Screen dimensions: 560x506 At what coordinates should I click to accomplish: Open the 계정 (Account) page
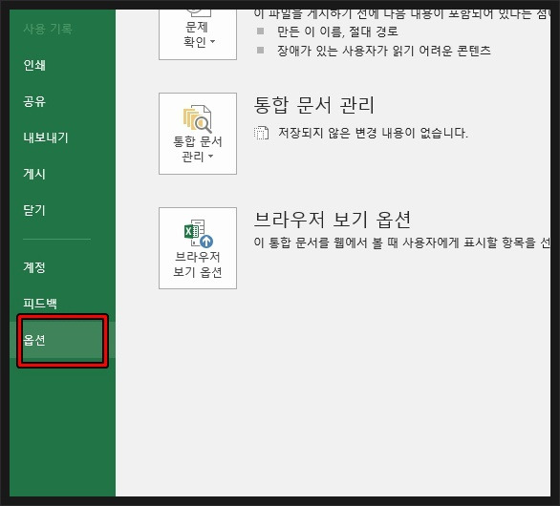pos(34,267)
